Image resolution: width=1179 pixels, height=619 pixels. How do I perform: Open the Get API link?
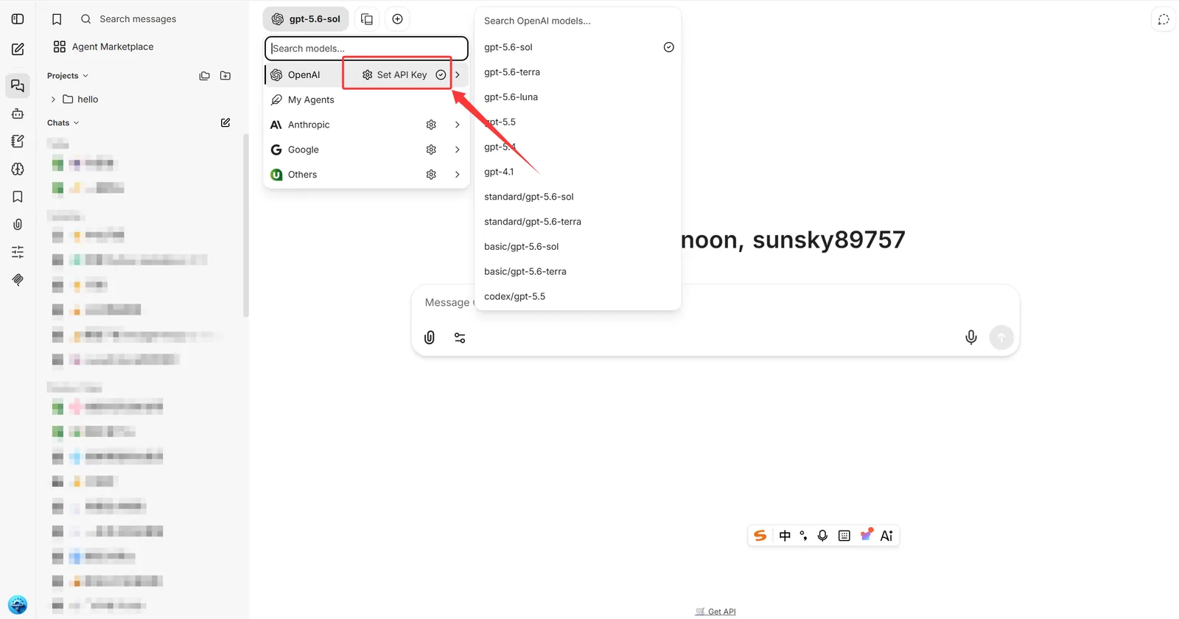(716, 612)
